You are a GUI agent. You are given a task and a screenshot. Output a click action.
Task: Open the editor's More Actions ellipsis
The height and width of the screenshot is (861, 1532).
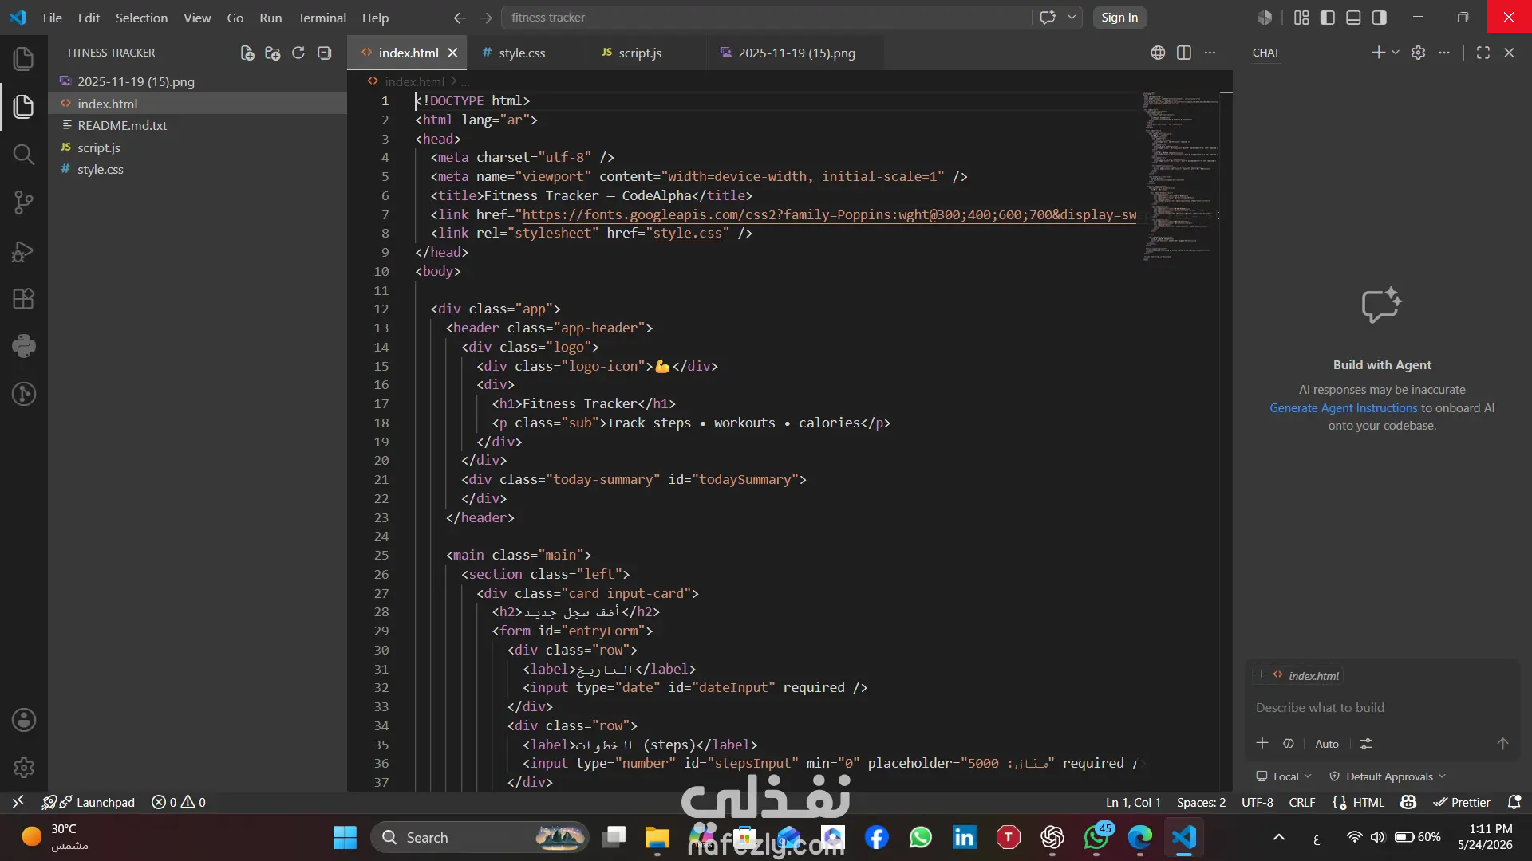click(1210, 53)
